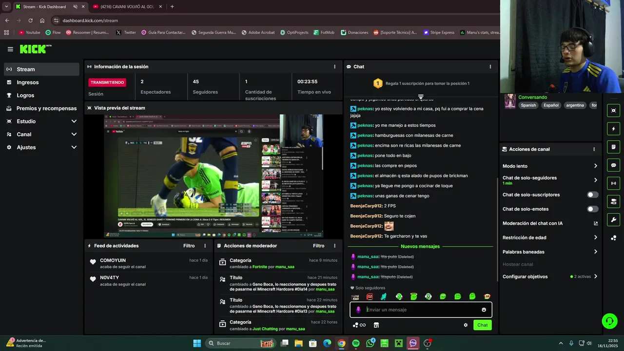The width and height of the screenshot is (624, 351).
Task: Open channel actions three-dot options
Action: [594, 149]
